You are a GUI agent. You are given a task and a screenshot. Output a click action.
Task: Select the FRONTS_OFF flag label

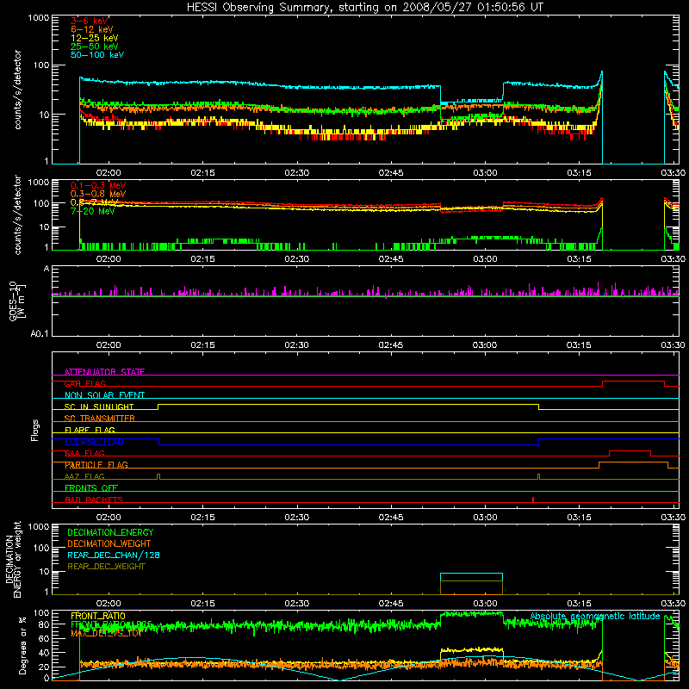click(x=91, y=487)
